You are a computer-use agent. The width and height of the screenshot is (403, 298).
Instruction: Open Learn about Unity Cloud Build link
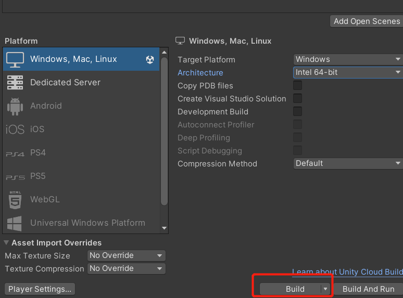[x=347, y=272]
